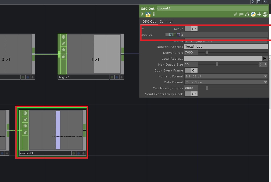Toggle the Active parameter switch
Image resolution: width=271 pixels, height=182 pixels.
[x=191, y=29]
